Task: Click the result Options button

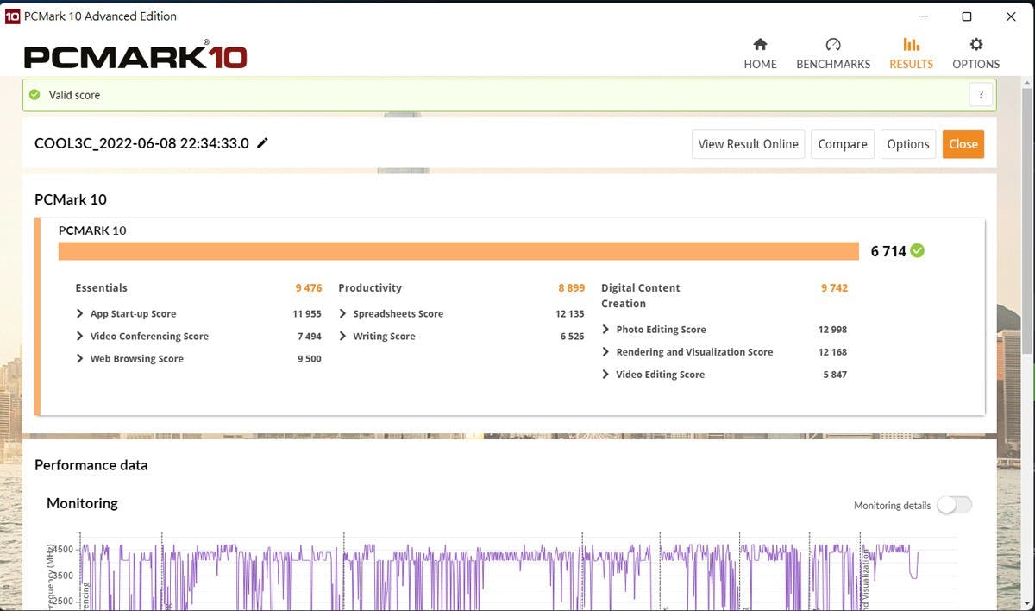Action: click(907, 144)
